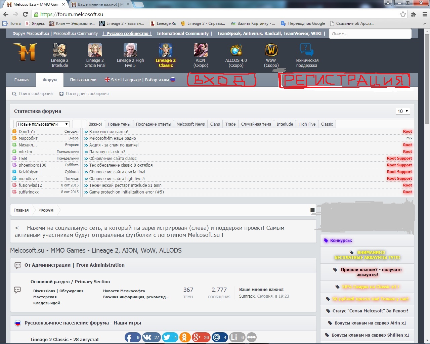Share via Odnoklassniki button
The width and height of the screenshot is (430, 344).
click(x=185, y=337)
